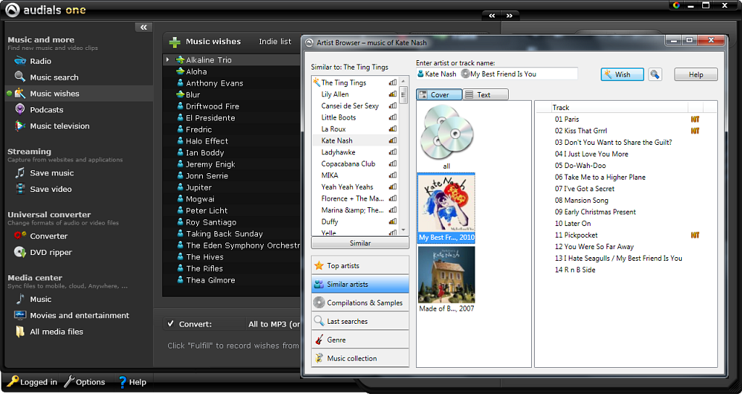The image size is (742, 394).
Task: Open Options with the wrench icon
Action: pos(84,382)
